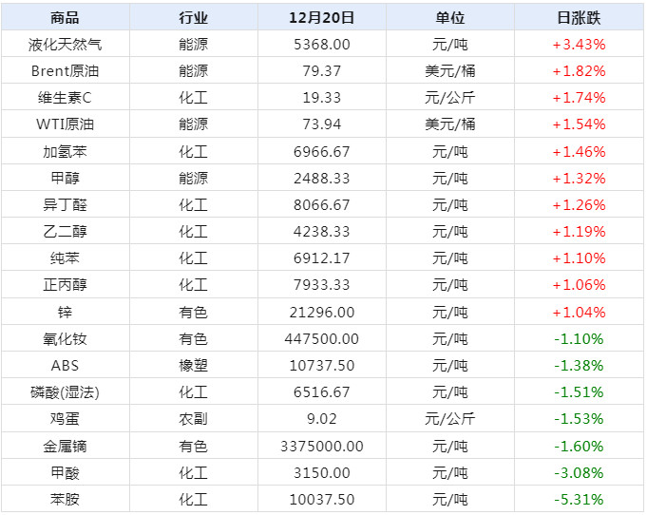This screenshot has height=515, width=647.
Task: Select the 维生素C commodity name
Action: pyautogui.click(x=66, y=97)
